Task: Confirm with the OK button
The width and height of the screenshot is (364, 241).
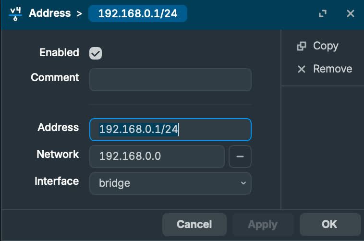Action: (x=330, y=224)
